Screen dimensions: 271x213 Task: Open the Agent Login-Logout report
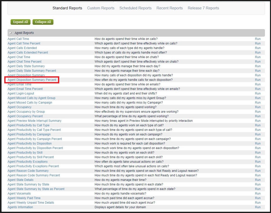click(21, 93)
